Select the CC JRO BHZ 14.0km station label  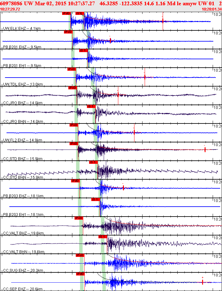pos(23,103)
